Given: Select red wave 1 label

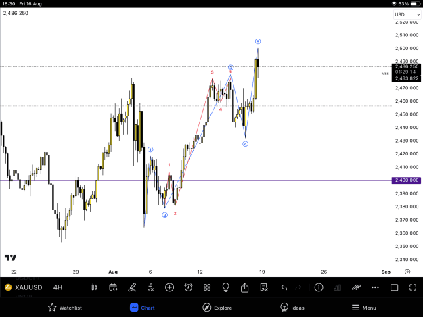Looking at the screenshot, I should [169, 165].
